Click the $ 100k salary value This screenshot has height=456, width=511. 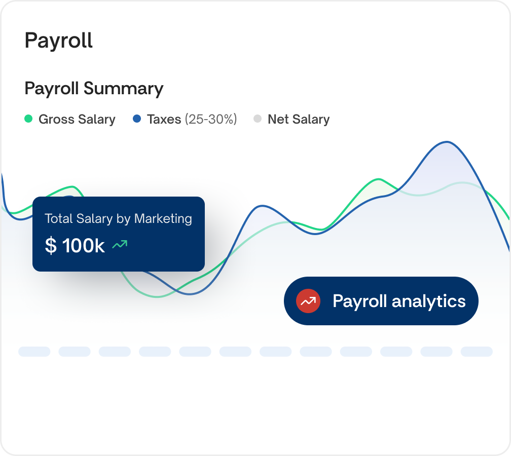[x=75, y=246]
